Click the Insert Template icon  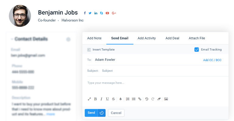tap(89, 50)
